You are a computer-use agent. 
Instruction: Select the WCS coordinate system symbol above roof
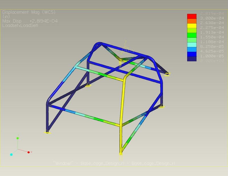(126, 49)
